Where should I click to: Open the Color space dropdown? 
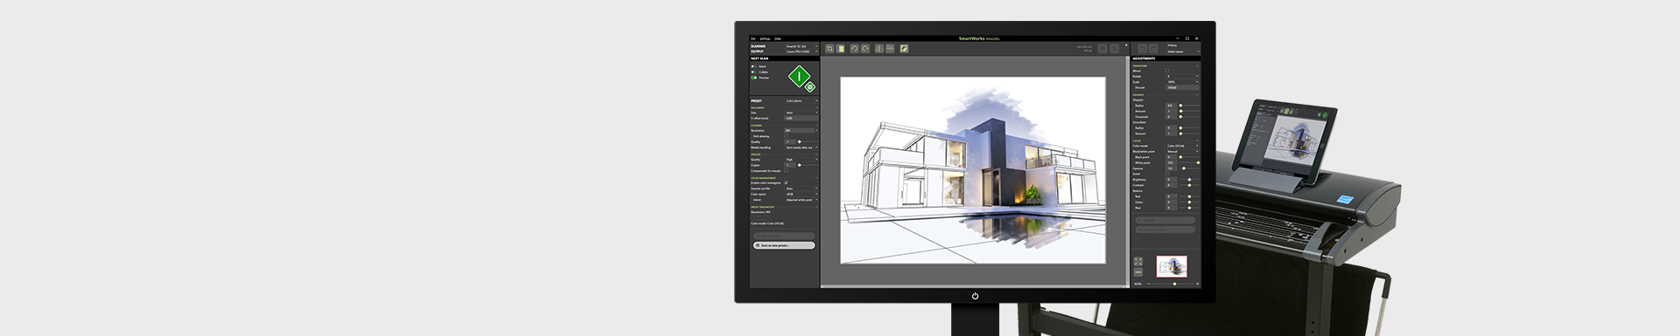point(801,194)
